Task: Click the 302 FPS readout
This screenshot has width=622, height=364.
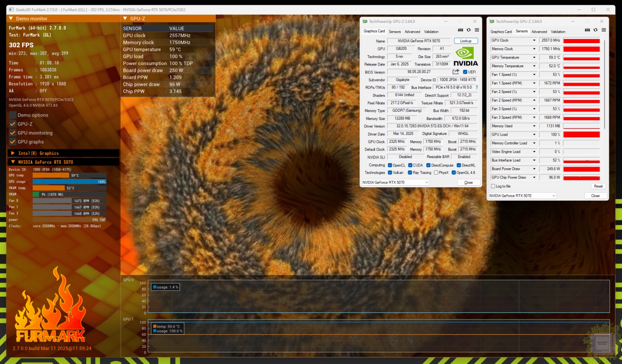Action: point(21,45)
